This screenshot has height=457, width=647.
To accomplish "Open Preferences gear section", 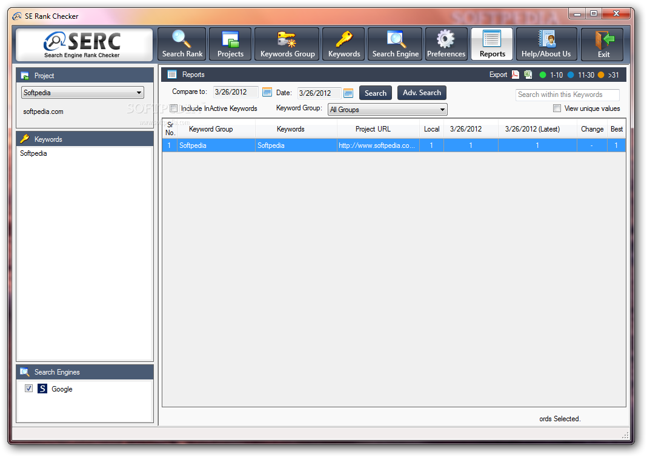I will (446, 44).
